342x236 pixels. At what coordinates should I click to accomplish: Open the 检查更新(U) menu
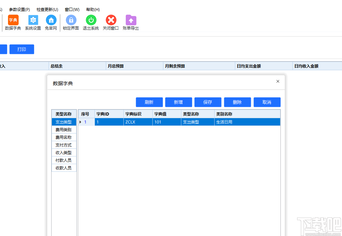coord(47,10)
